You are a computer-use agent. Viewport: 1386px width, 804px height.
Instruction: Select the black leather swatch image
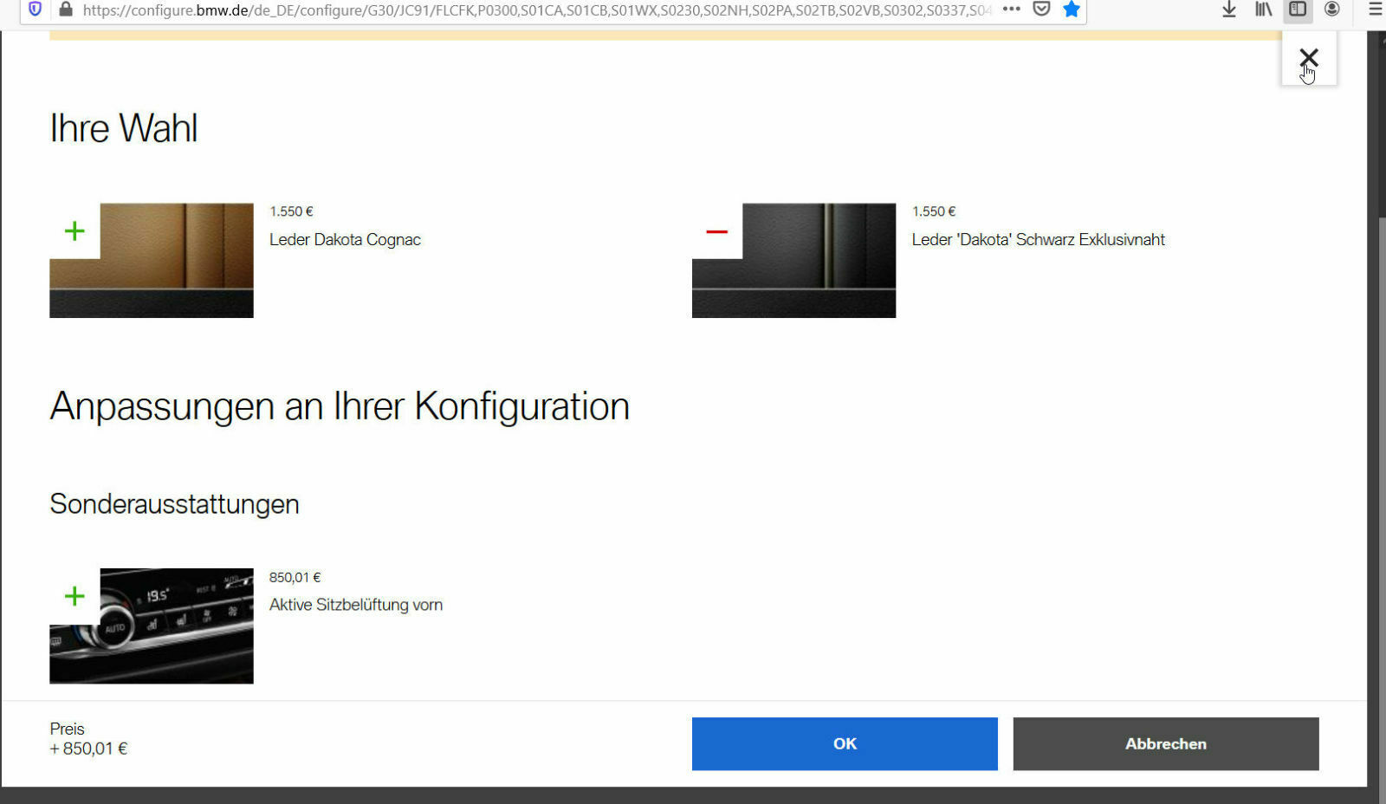814,260
